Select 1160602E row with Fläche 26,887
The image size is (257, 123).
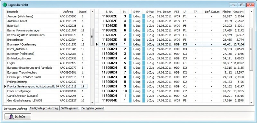(172, 16)
